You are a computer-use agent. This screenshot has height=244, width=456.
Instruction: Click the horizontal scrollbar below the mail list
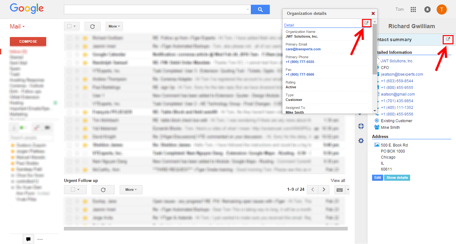[x=206, y=228]
